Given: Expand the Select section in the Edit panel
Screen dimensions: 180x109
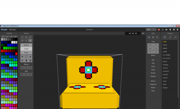Looking at the screenshot, I should pos(153,55).
